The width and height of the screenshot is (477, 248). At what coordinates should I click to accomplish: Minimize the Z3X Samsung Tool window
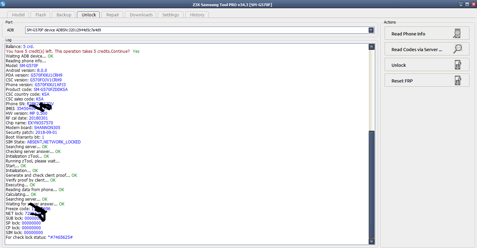point(461,4)
